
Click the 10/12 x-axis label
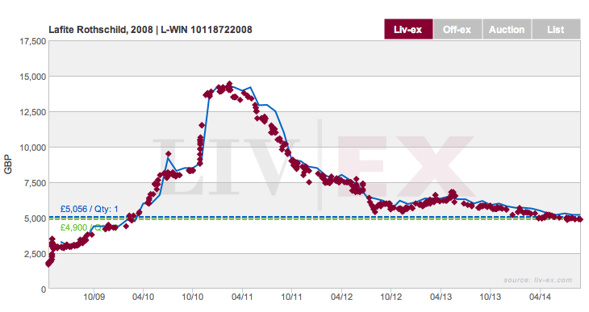point(391,297)
